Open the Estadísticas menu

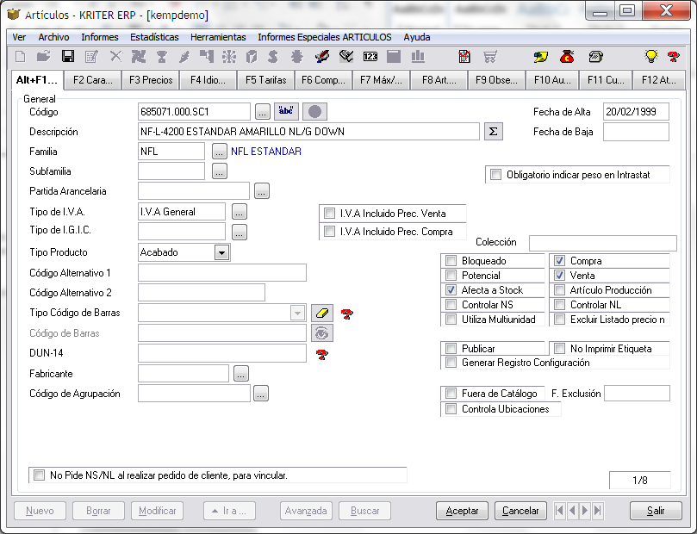[154, 37]
